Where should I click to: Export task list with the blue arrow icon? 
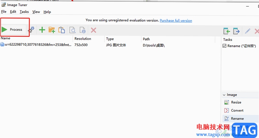pyautogui.click(x=236, y=31)
